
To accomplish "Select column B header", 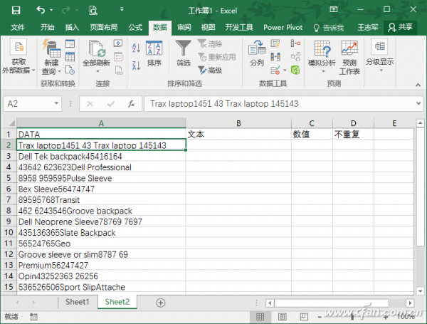I will pyautogui.click(x=238, y=123).
